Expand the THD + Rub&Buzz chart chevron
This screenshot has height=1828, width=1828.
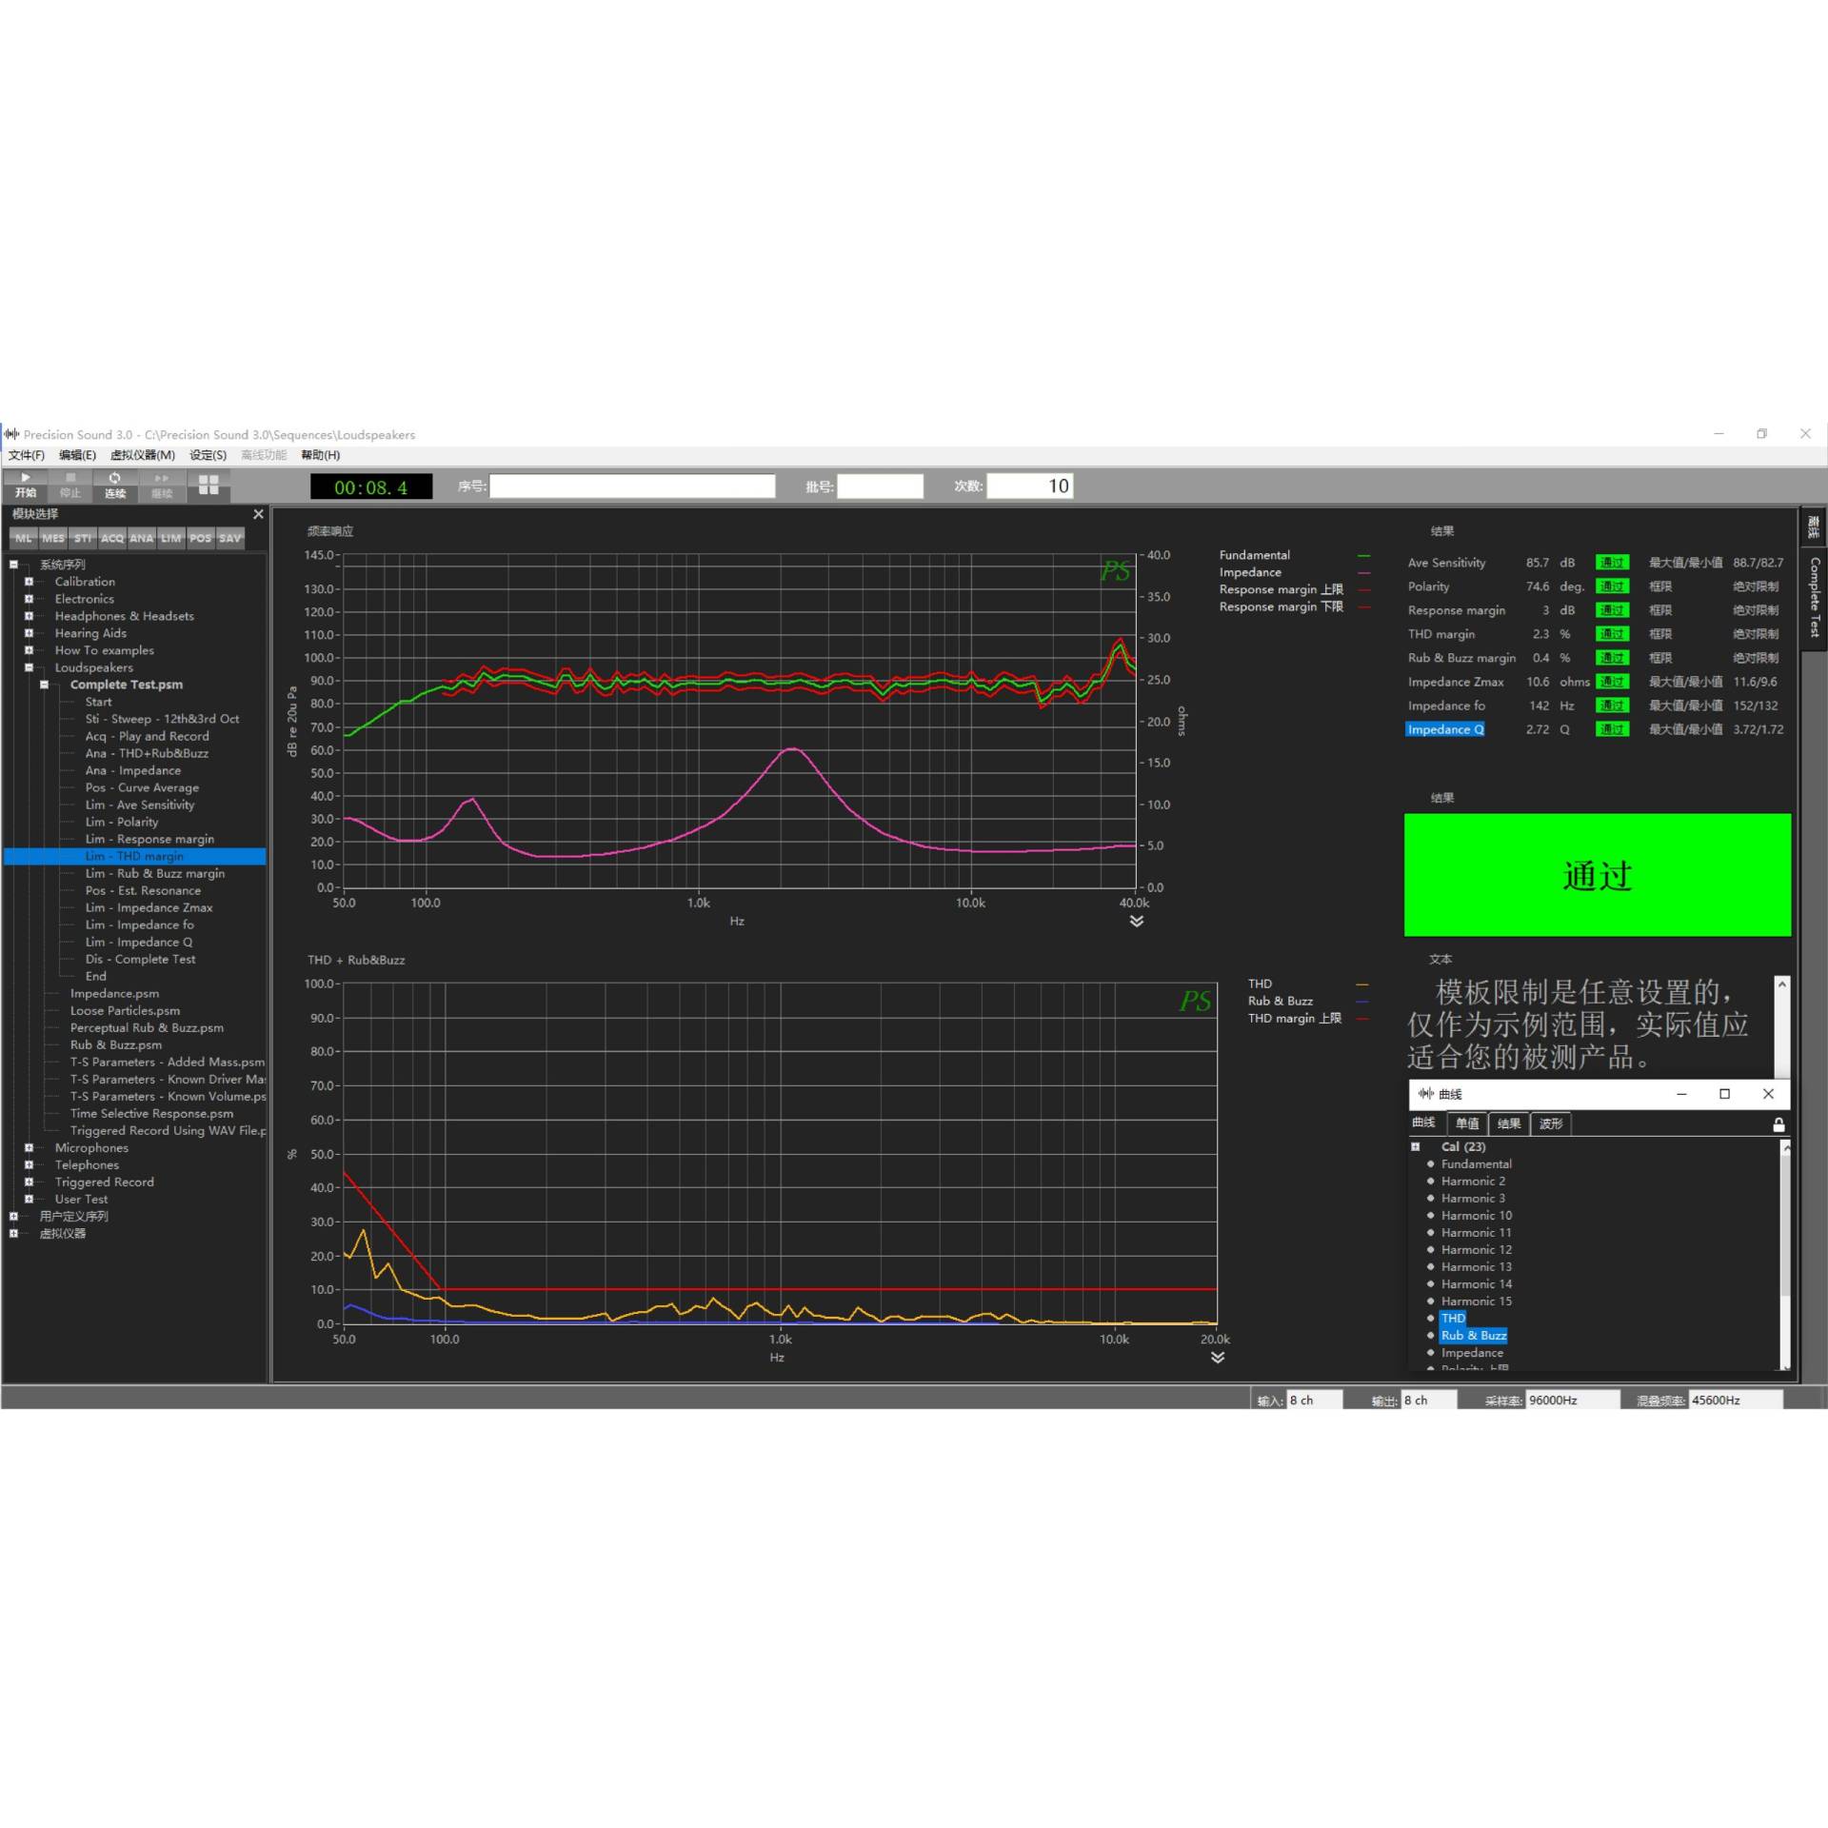(x=1217, y=1357)
